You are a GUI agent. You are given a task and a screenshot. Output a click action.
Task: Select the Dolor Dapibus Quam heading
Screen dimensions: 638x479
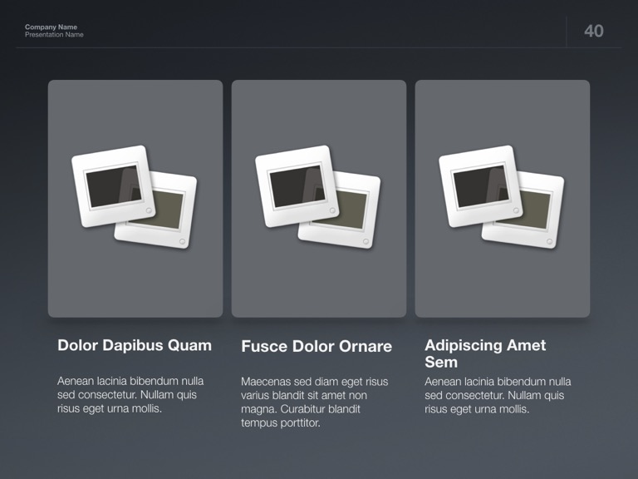(135, 345)
